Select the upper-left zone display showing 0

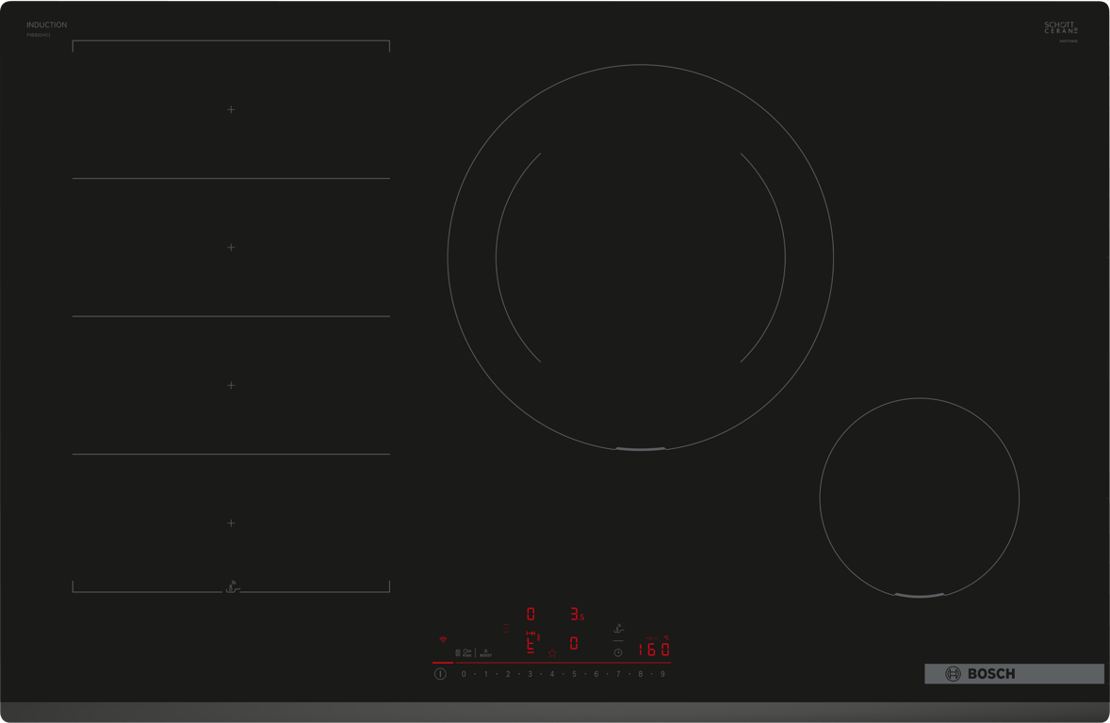coord(531,614)
